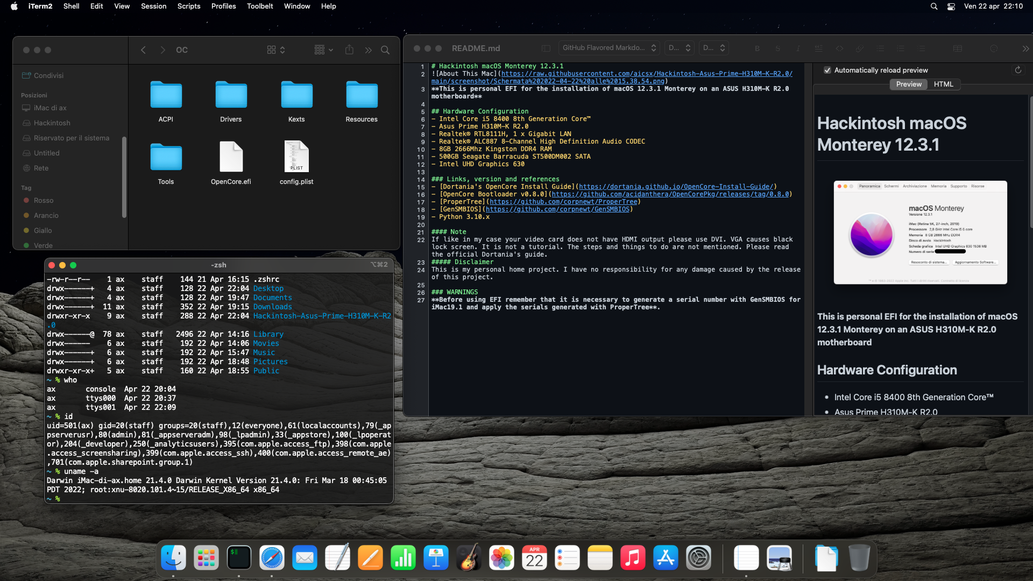Select the Rosso red tag in the sidebar
This screenshot has height=581, width=1033.
(x=44, y=200)
